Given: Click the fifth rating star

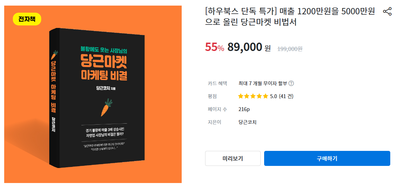Looking at the screenshot, I should click(266, 96).
